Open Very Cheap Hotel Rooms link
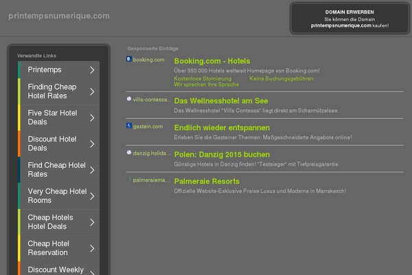412x275 pixels. 58,196
